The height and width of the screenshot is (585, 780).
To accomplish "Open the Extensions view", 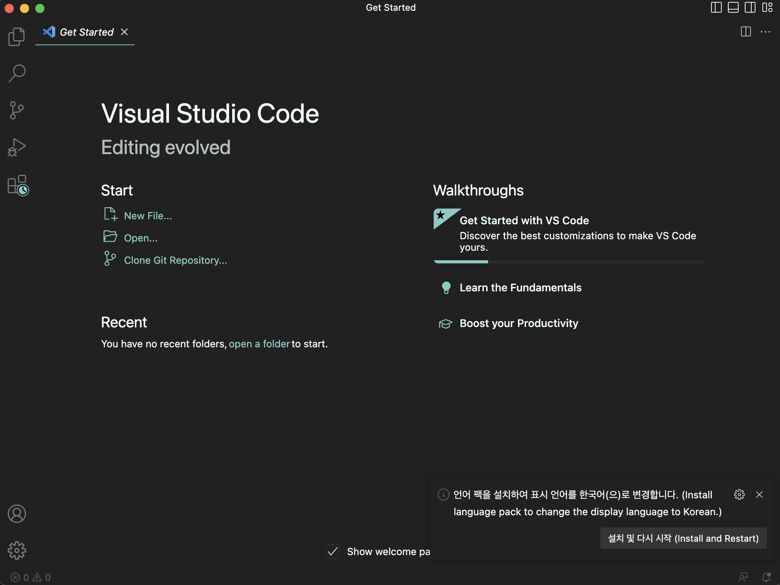I will coord(18,185).
